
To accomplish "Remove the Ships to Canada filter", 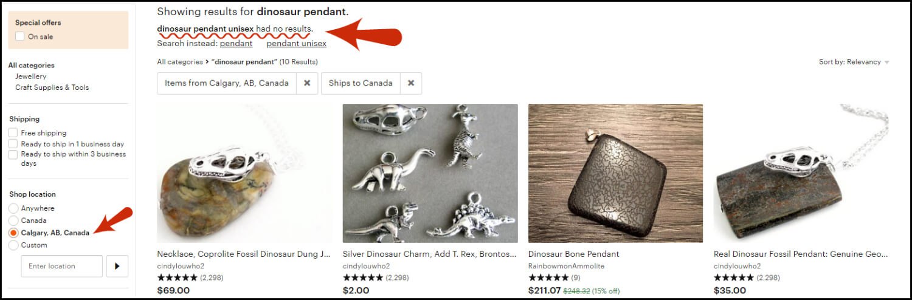I will tap(411, 83).
